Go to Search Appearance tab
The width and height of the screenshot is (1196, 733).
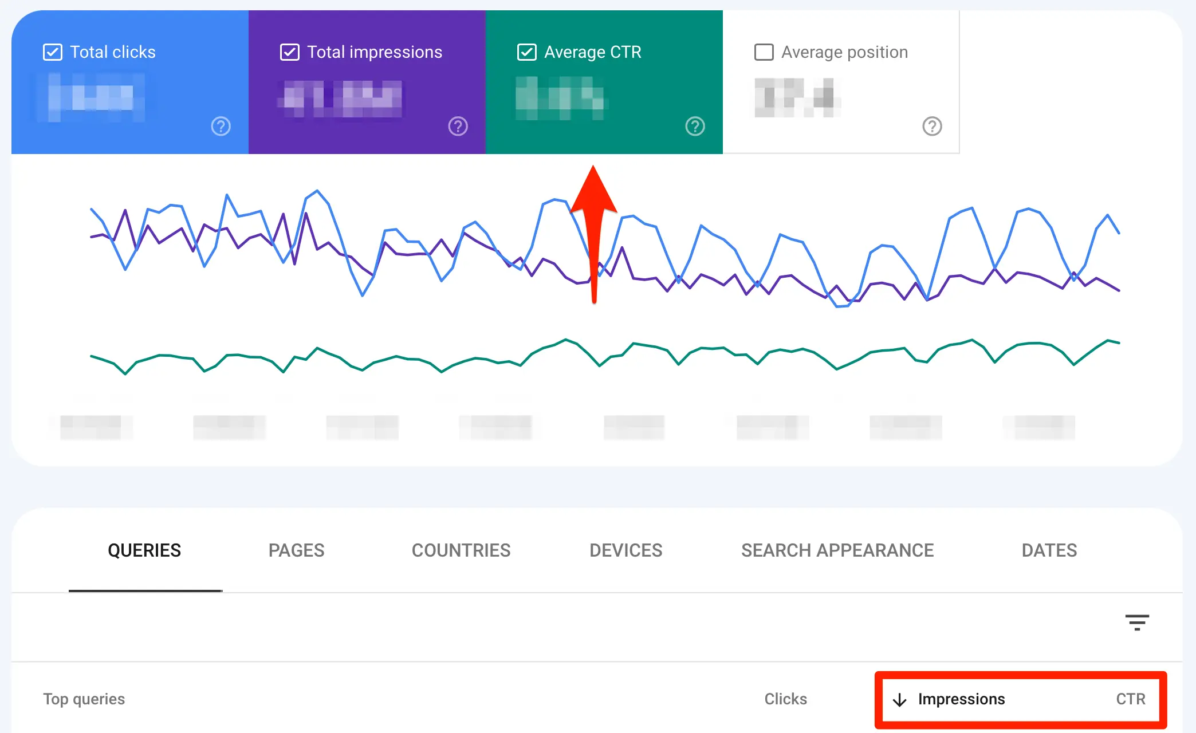tap(837, 550)
